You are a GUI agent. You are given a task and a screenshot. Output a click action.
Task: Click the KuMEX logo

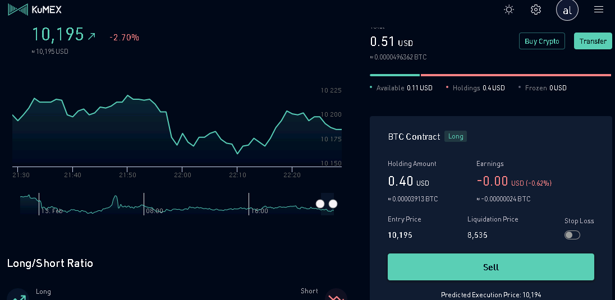pos(35,10)
